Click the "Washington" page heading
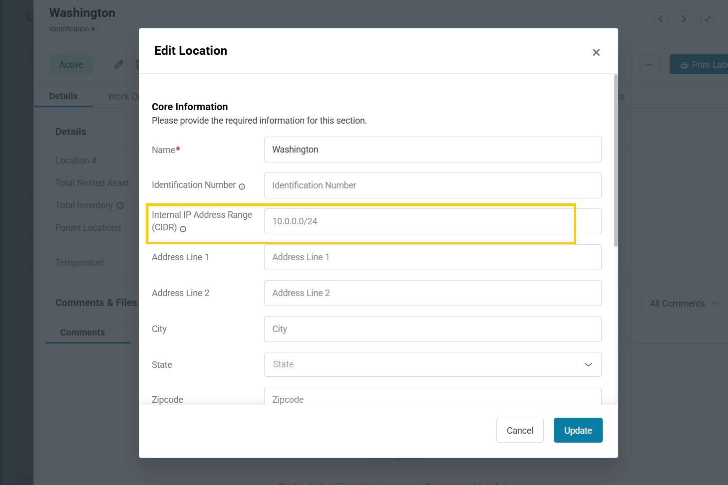Screen dimensions: 728x485 [82, 13]
